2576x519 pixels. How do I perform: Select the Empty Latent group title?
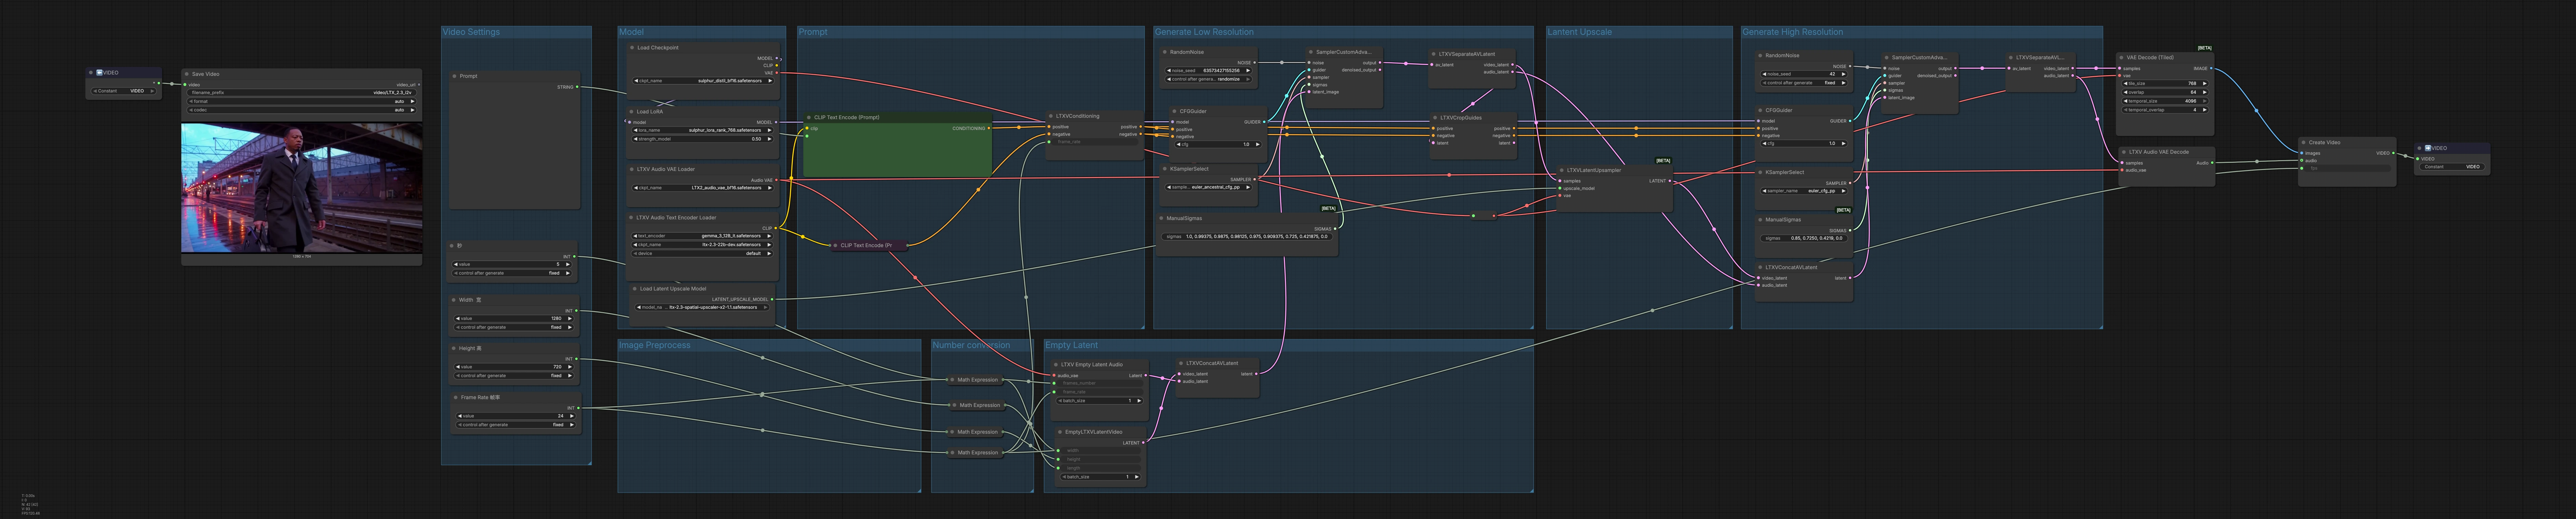click(x=1071, y=345)
